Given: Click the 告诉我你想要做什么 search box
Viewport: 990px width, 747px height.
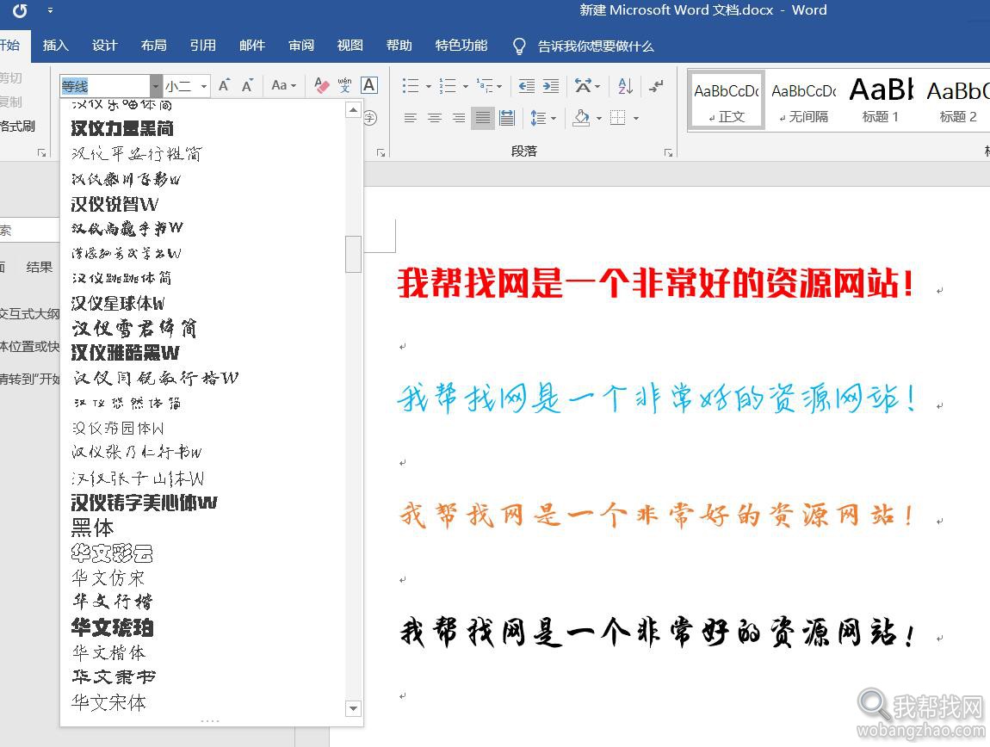Looking at the screenshot, I should pos(596,46).
